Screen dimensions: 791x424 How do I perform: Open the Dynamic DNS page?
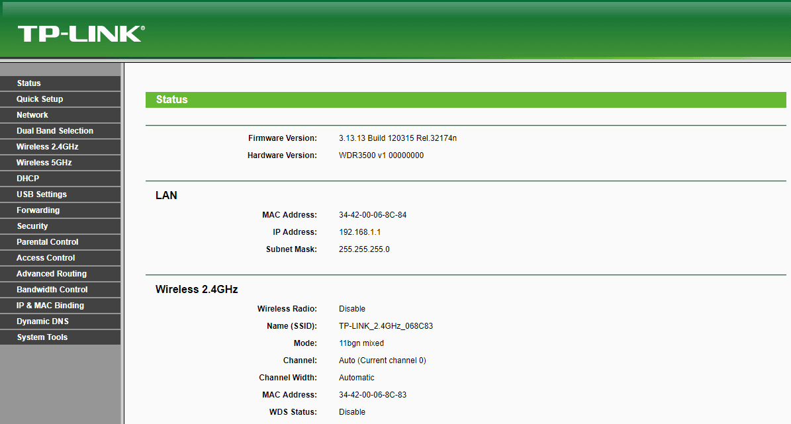[42, 321]
